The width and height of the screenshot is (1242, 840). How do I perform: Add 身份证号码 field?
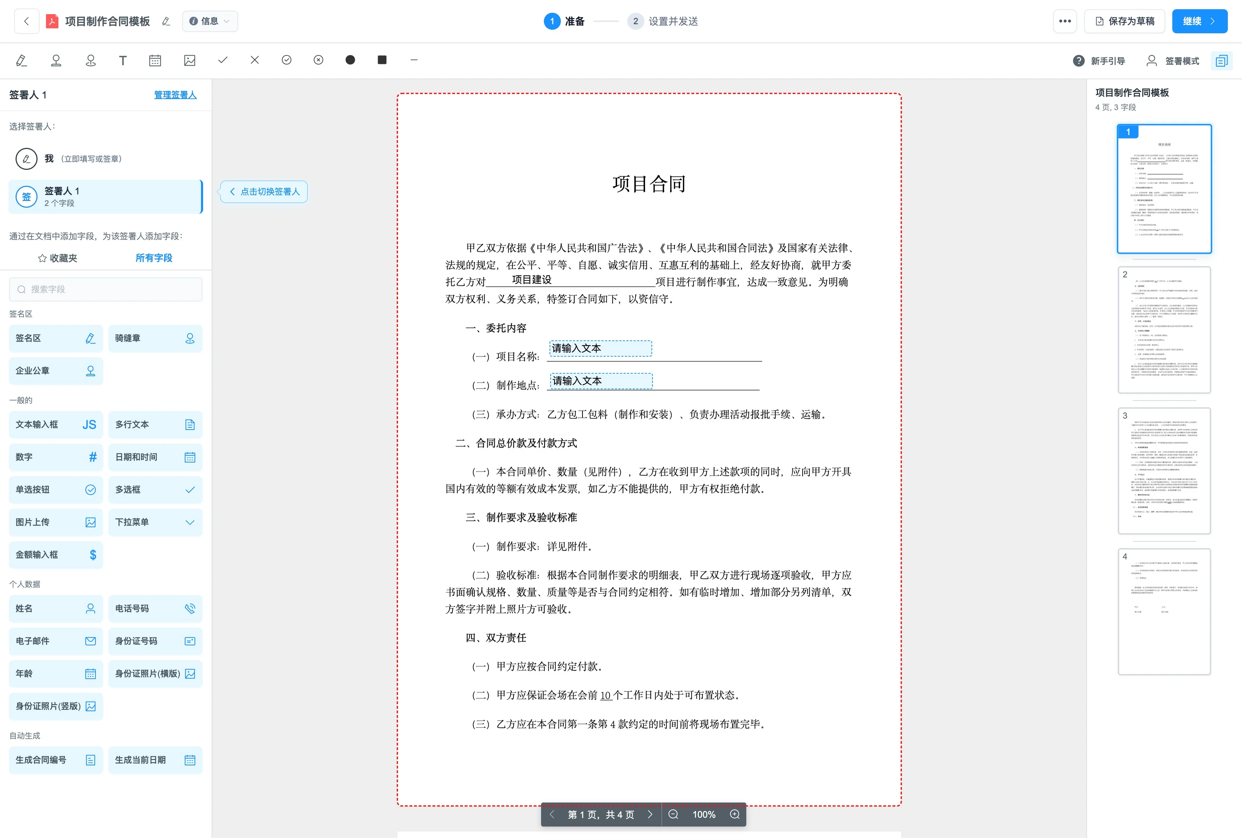[156, 642]
